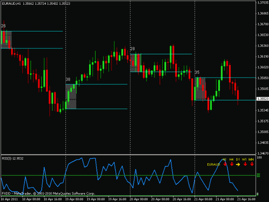Click the range label 26 on 18 Apr
This screenshot has height=202, width=269.
(3, 26)
